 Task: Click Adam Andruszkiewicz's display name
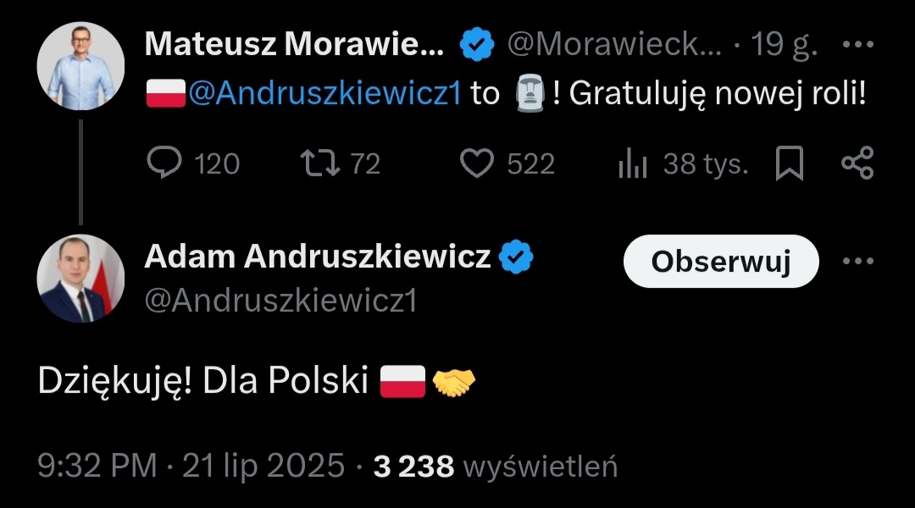coord(318,256)
